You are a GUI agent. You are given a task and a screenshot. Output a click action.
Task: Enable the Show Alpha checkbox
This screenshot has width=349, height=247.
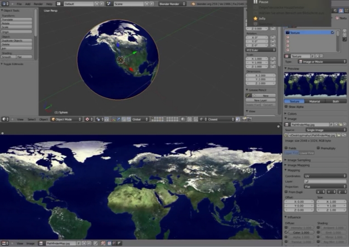[286, 107]
